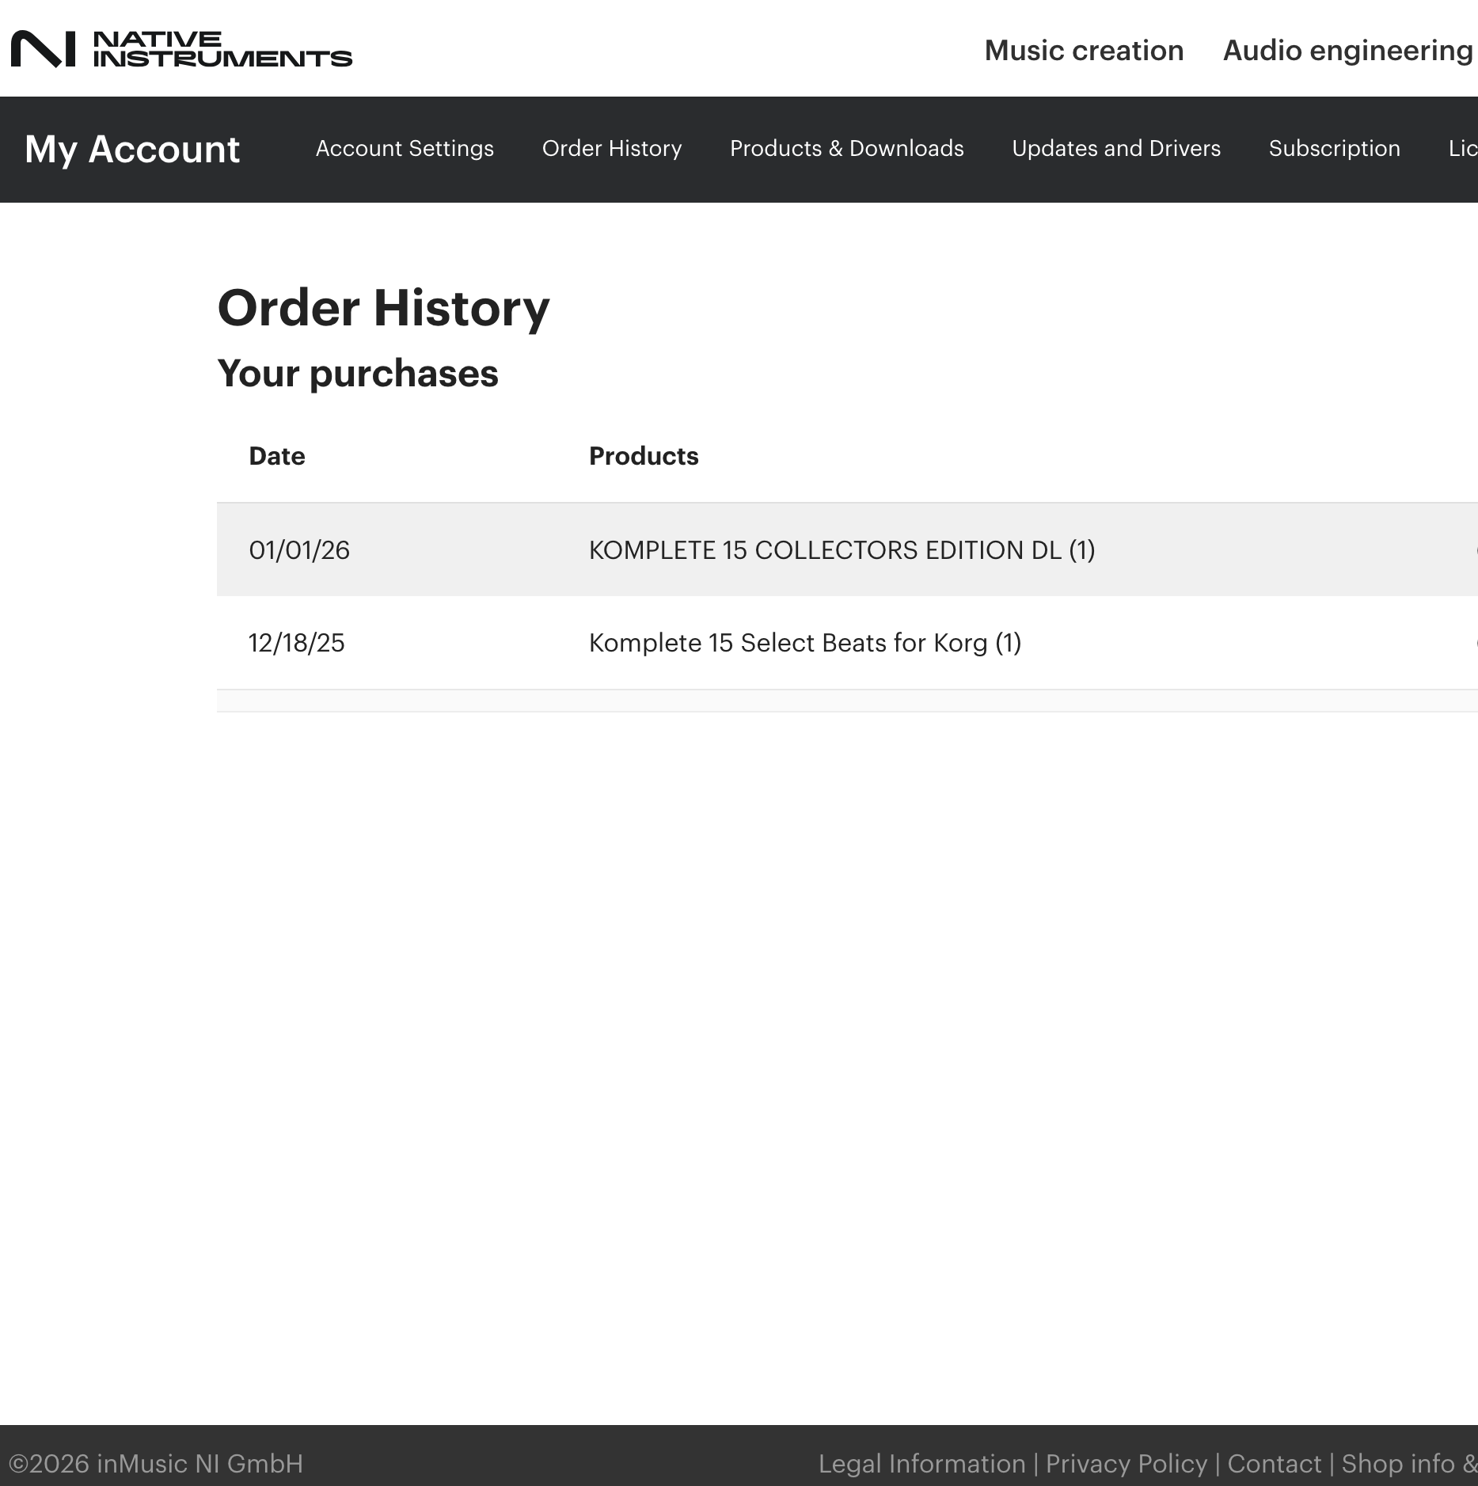Click the Your purchases heading
Viewport: 1478px width, 1486px height.
[x=358, y=374]
